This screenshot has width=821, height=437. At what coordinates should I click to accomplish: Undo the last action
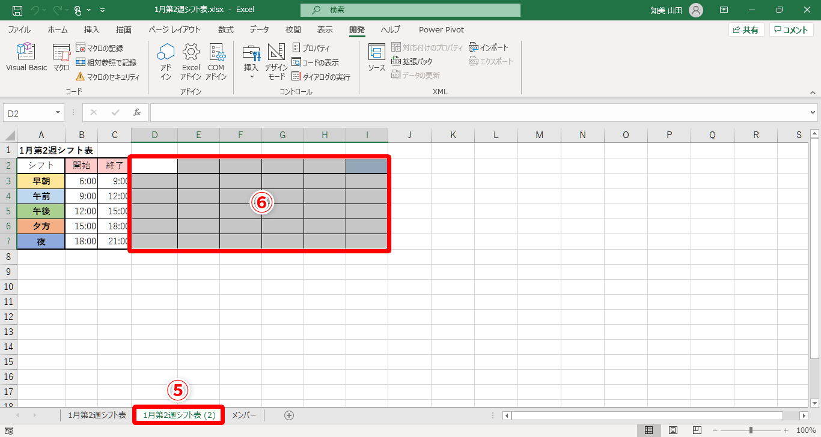35,10
